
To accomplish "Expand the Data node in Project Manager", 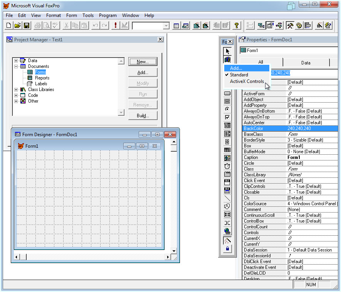I will click(x=16, y=61).
